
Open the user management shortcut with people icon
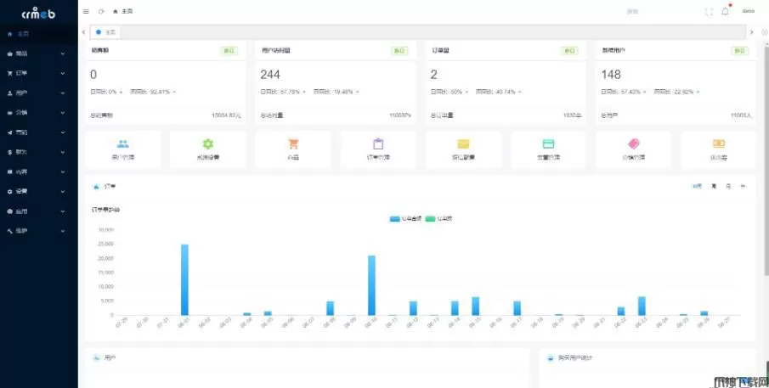[x=122, y=150]
